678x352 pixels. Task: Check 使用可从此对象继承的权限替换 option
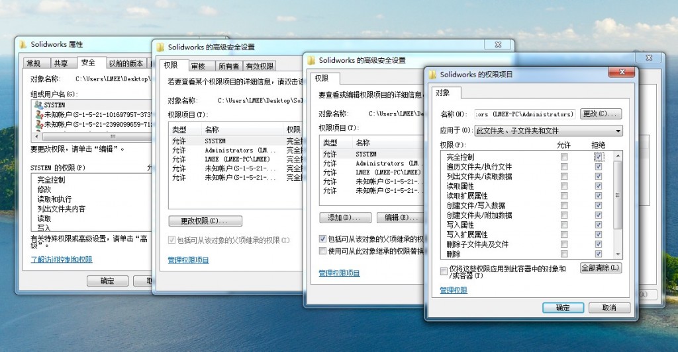[322, 251]
